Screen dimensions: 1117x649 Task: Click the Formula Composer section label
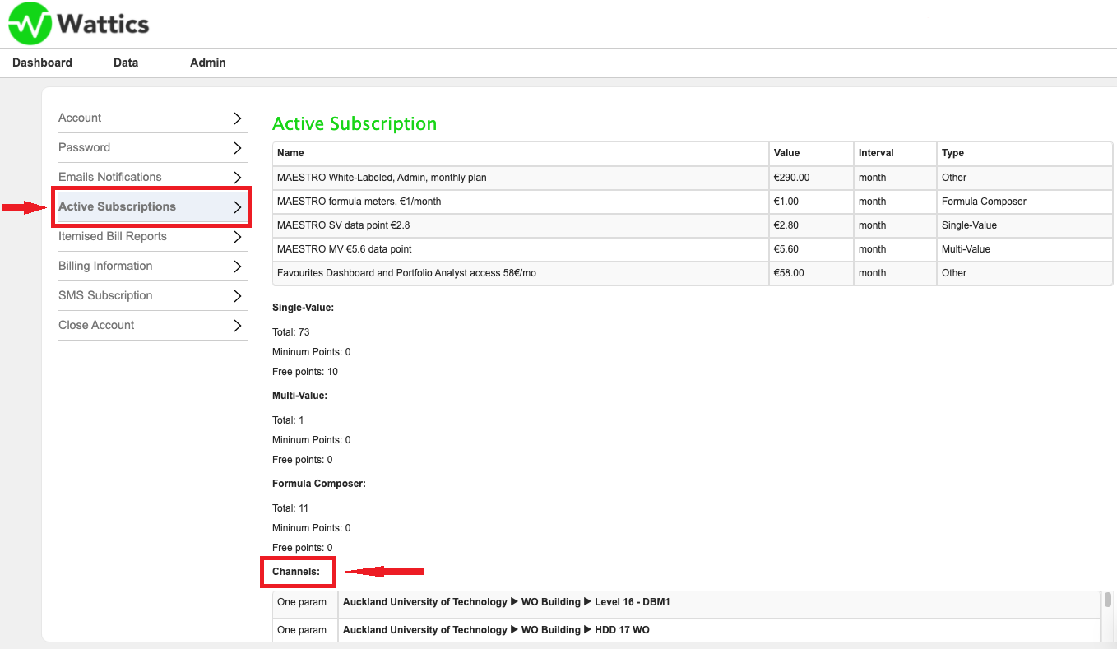click(319, 484)
